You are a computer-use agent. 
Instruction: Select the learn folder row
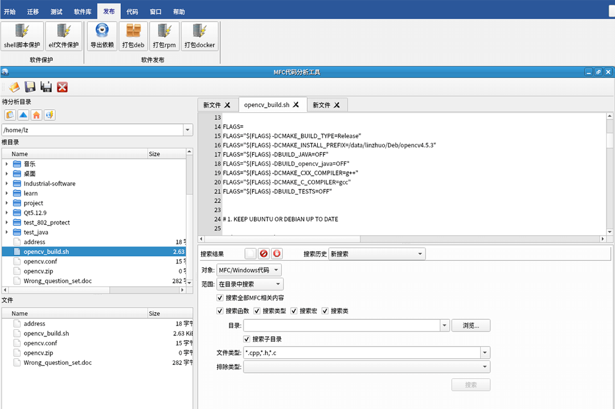tap(94, 193)
